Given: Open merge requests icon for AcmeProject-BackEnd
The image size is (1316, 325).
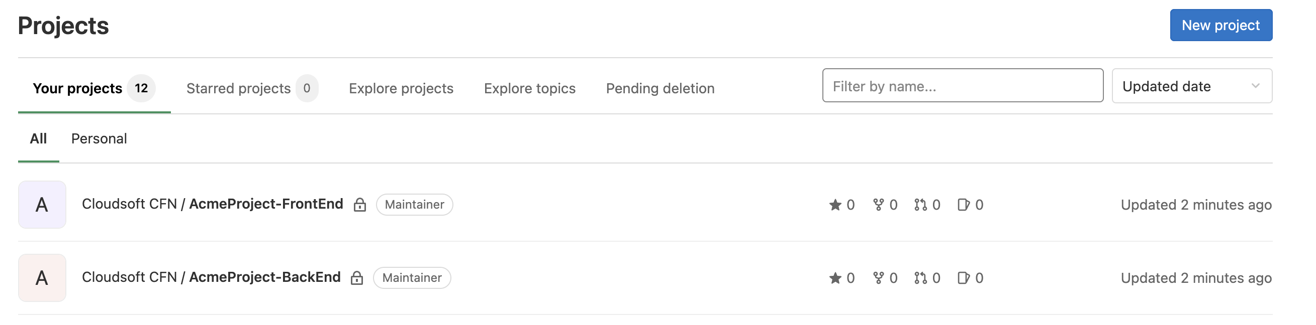Looking at the screenshot, I should [920, 278].
